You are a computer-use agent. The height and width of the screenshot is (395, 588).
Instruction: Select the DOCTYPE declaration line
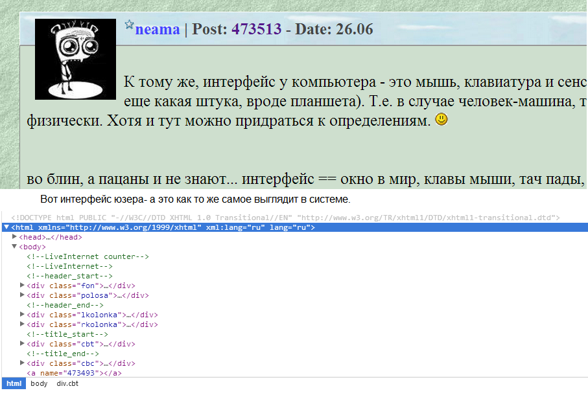tap(285, 218)
